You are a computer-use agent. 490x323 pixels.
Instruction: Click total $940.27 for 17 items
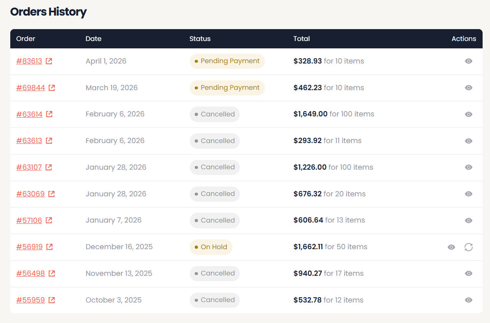[x=329, y=273]
